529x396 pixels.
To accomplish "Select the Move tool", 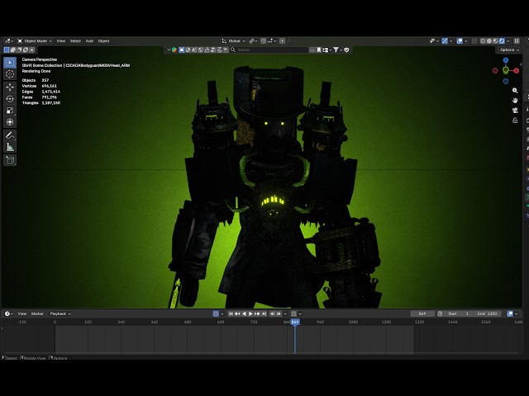I will (x=10, y=87).
